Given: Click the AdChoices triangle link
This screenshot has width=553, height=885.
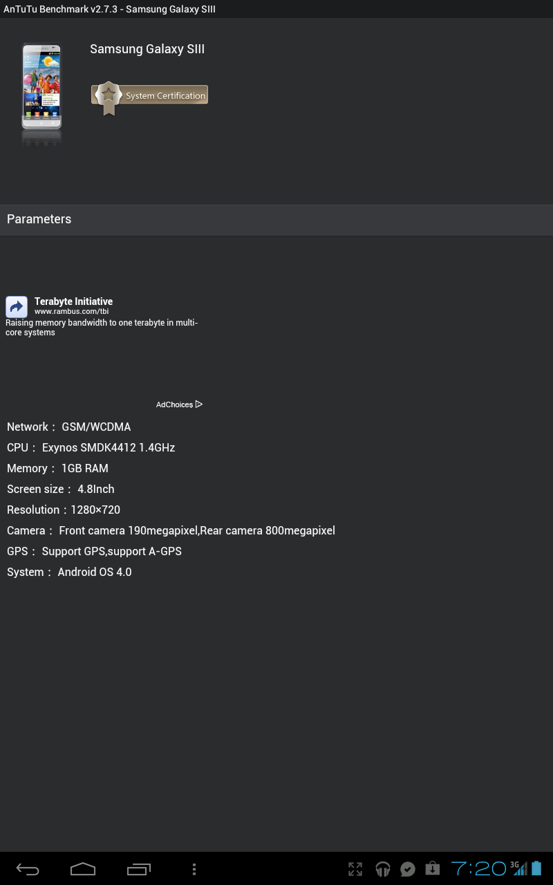Looking at the screenshot, I should pyautogui.click(x=179, y=404).
